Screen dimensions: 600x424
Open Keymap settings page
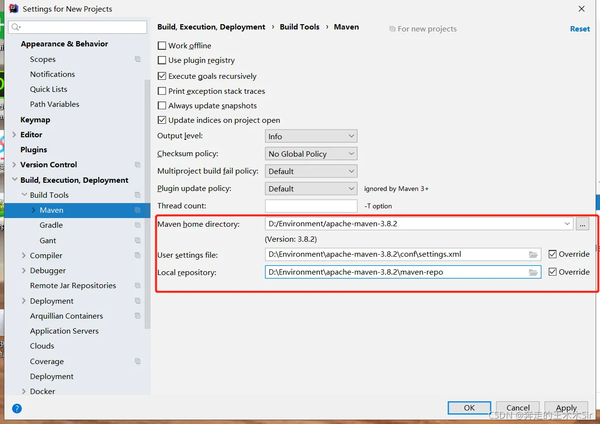tap(35, 119)
